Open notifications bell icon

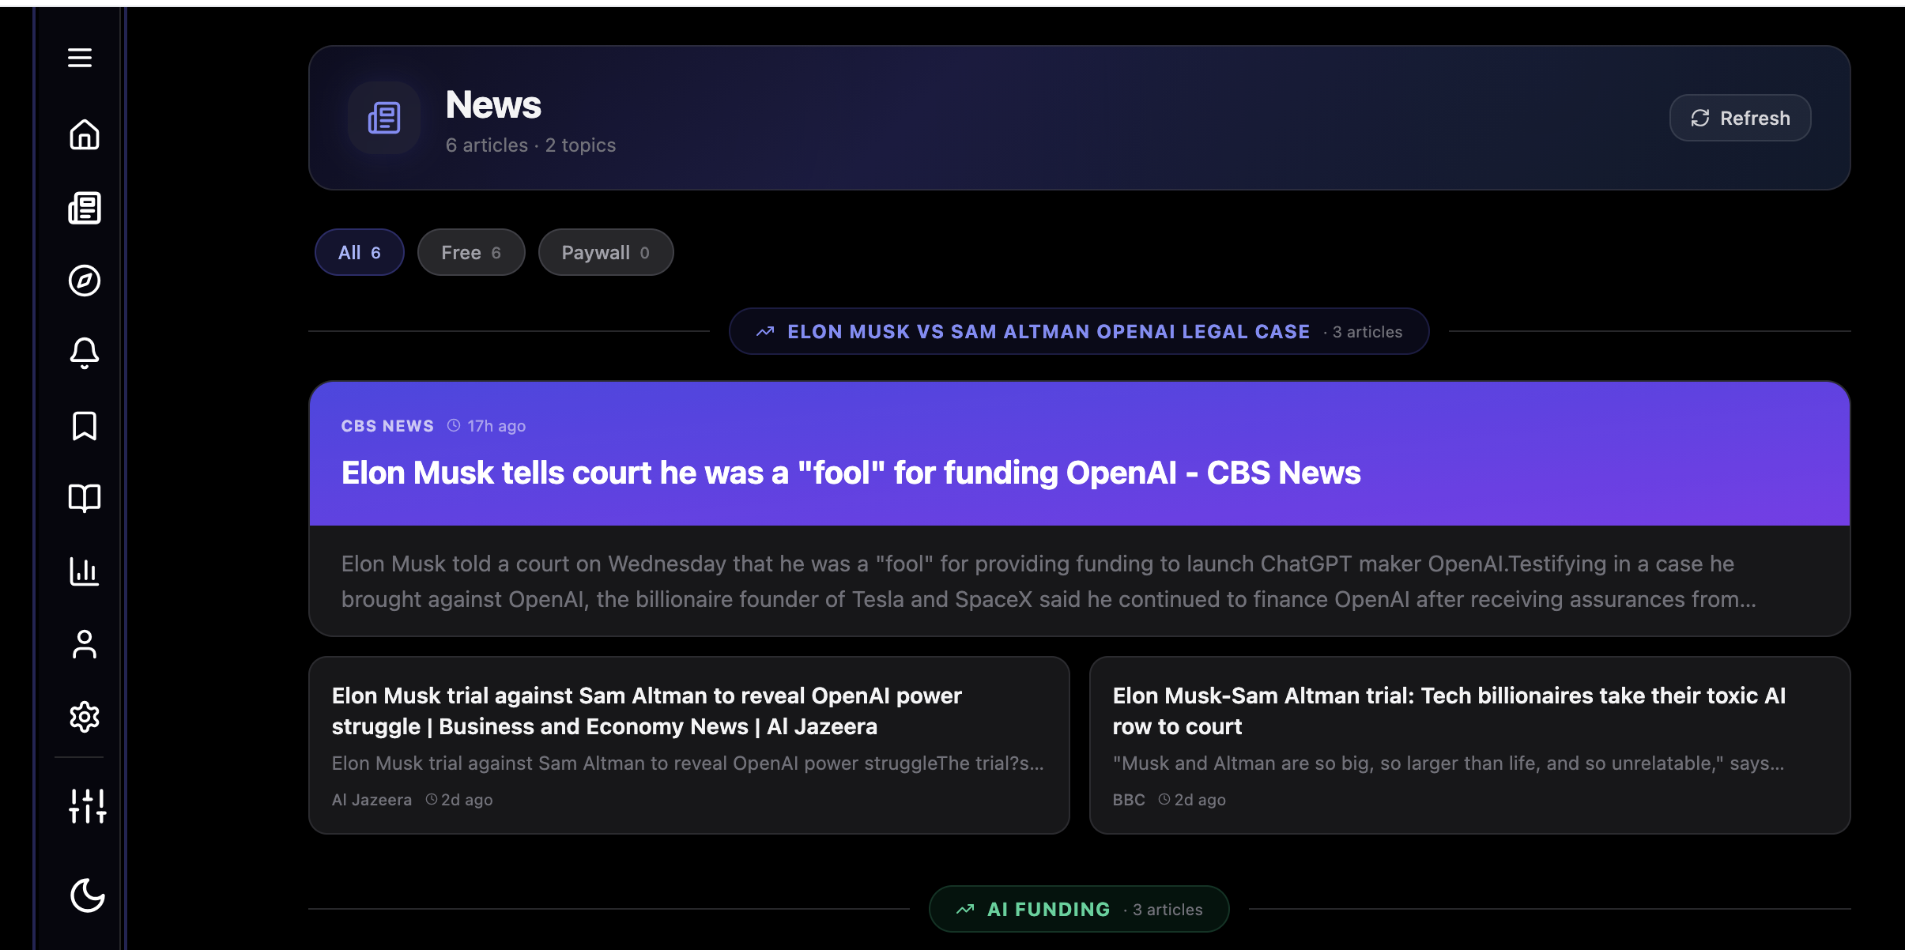(85, 353)
